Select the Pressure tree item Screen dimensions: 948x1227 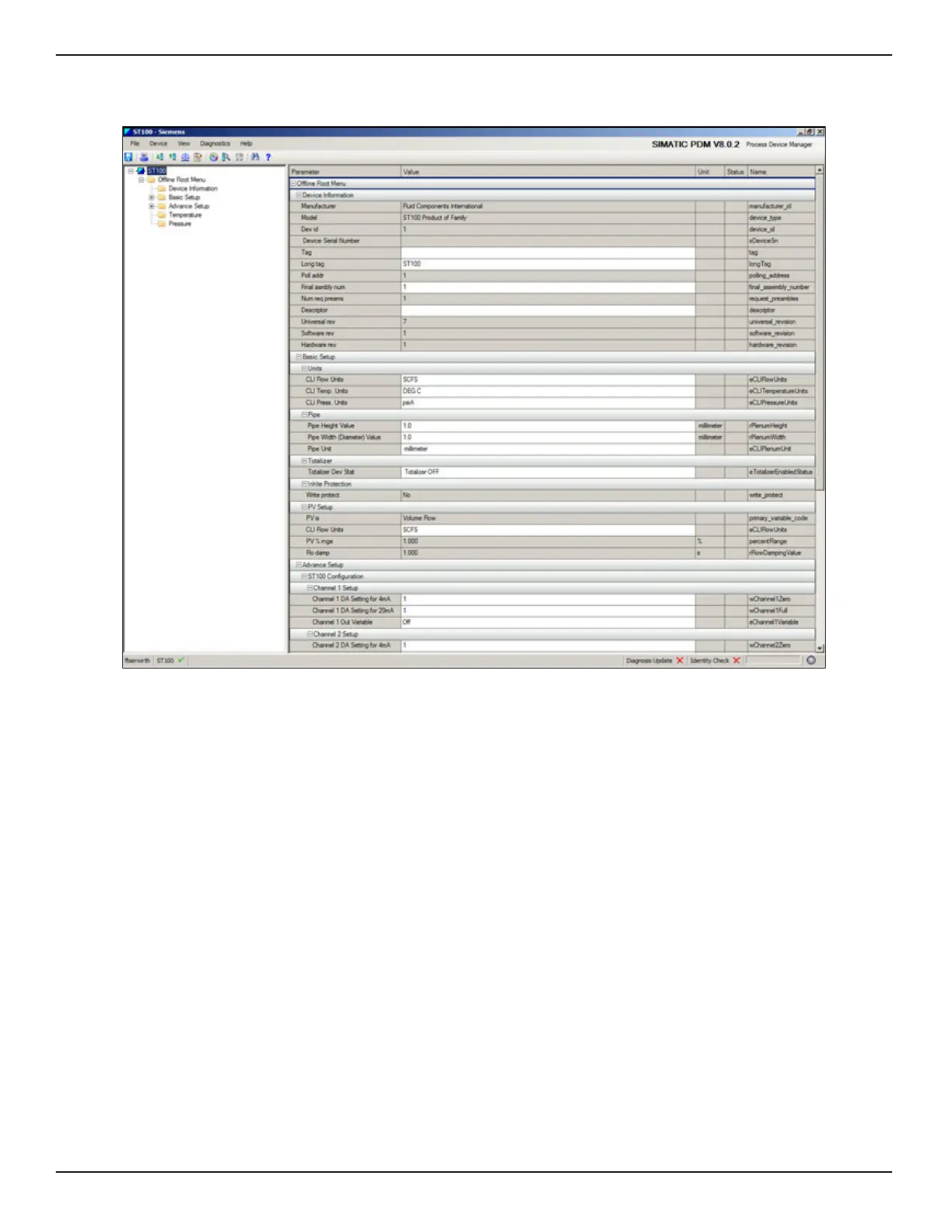point(180,224)
